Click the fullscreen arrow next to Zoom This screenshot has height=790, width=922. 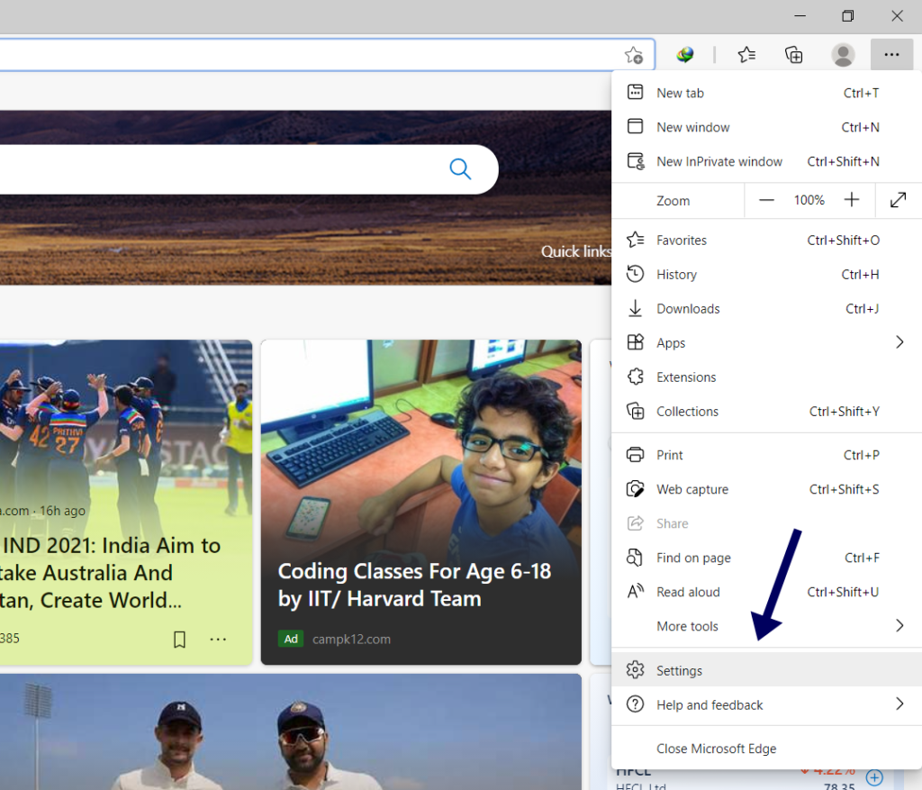899,200
